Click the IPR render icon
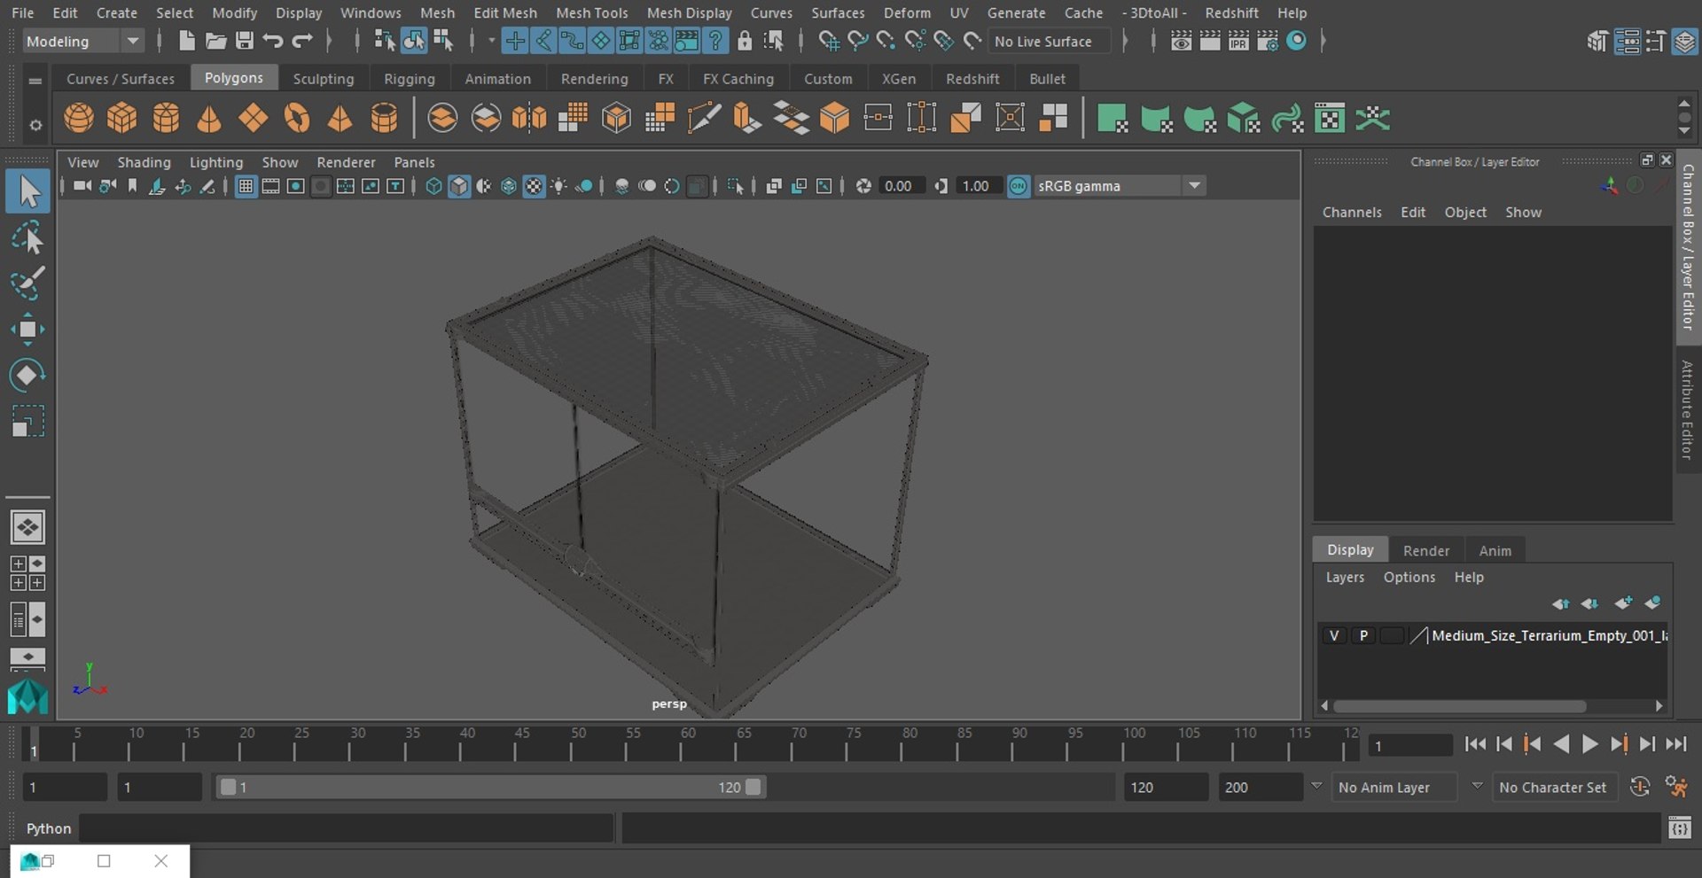 pyautogui.click(x=1238, y=41)
